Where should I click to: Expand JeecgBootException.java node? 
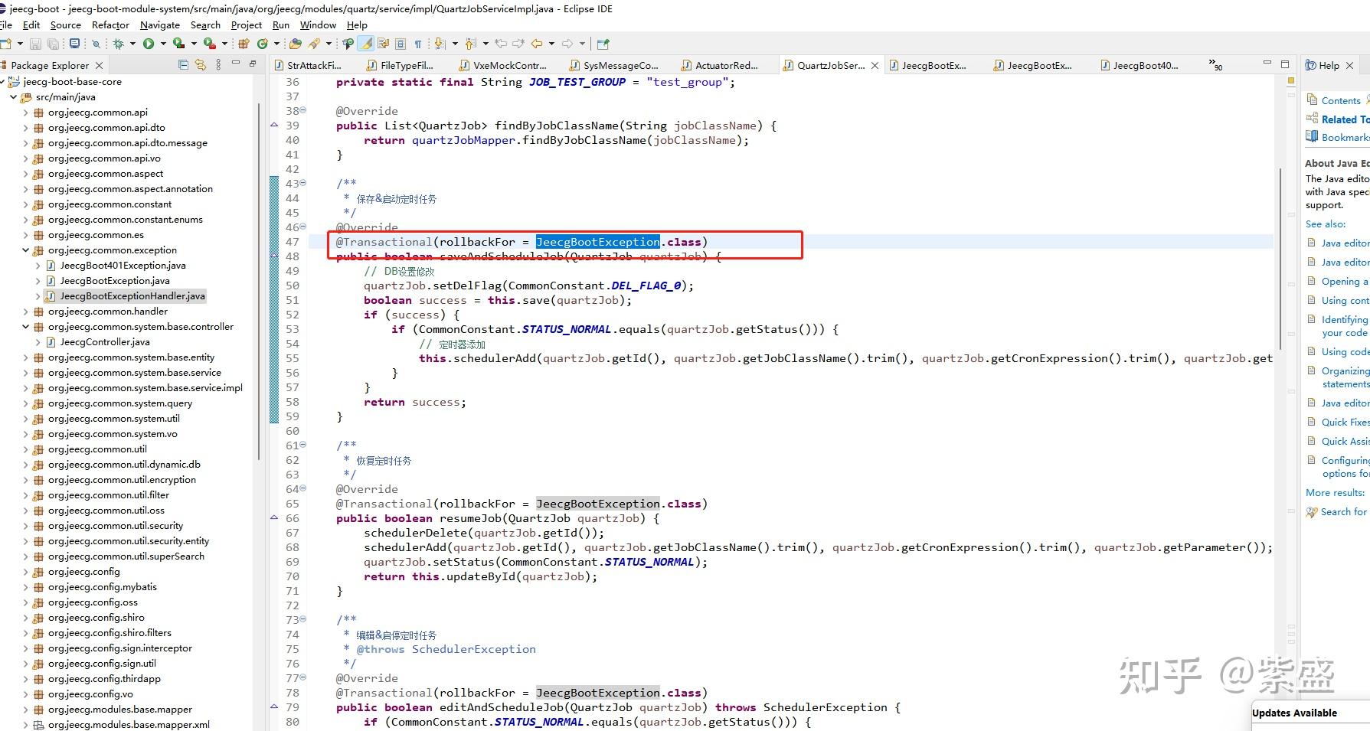coord(38,281)
